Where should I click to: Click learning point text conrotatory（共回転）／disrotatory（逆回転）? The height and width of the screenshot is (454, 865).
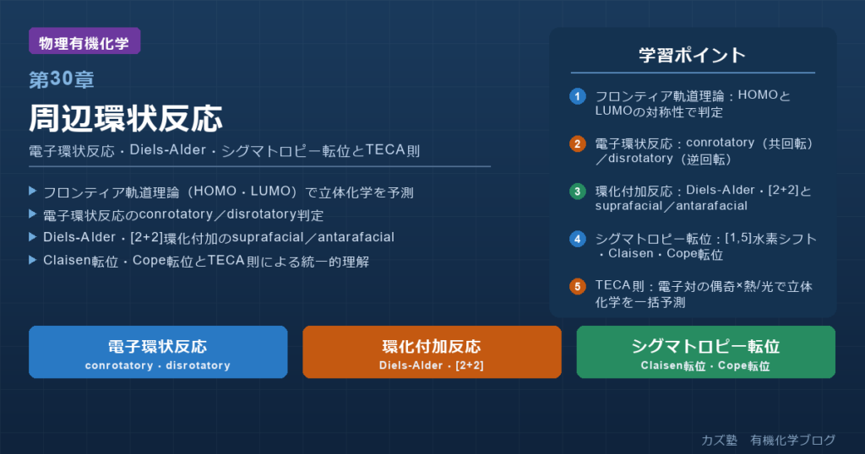705,151
